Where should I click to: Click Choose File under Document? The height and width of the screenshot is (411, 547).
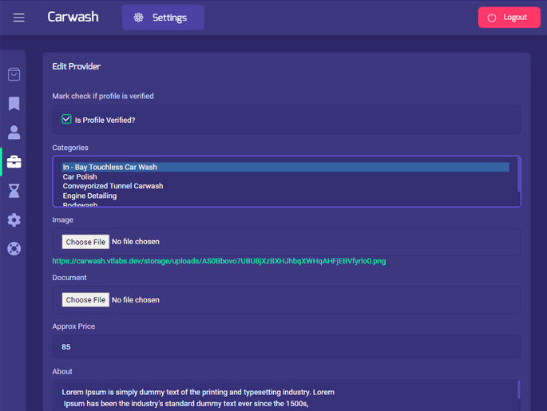click(x=85, y=300)
